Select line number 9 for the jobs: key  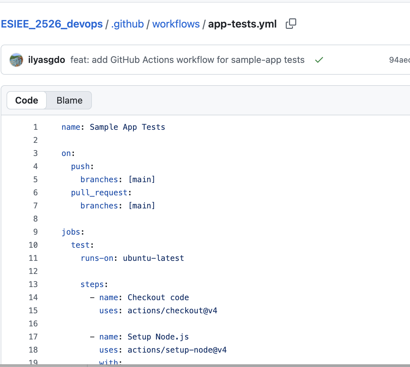tap(35, 232)
